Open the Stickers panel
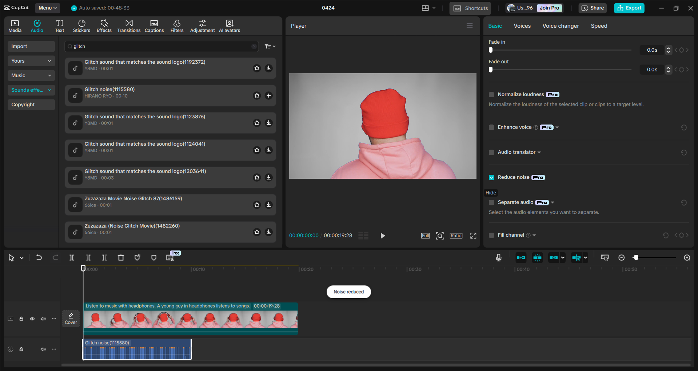The image size is (698, 371). point(81,25)
